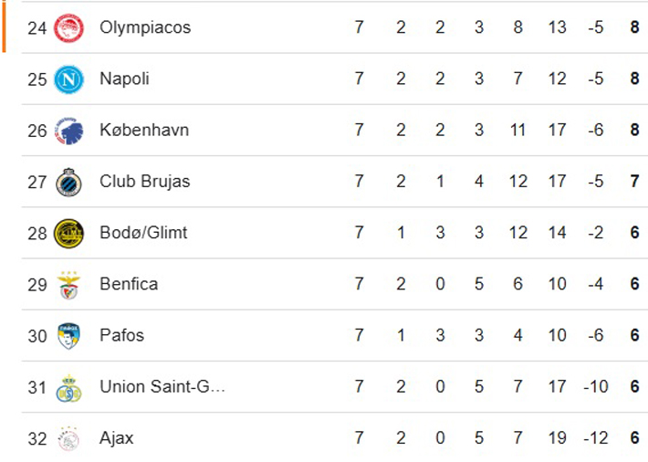Open the Club Brujas team link
648x462 pixels.
144,181
